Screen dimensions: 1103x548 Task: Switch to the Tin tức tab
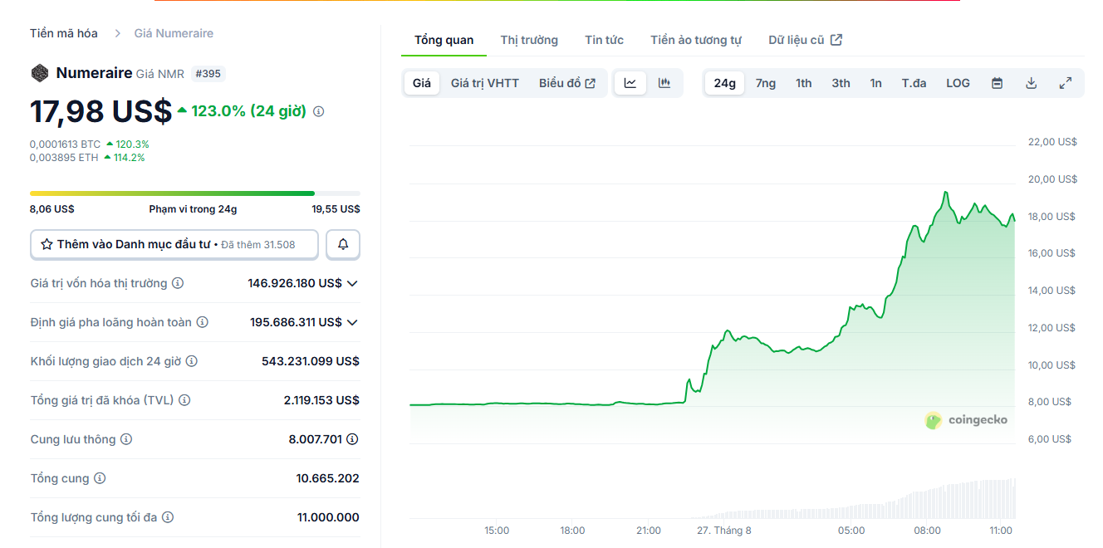604,40
